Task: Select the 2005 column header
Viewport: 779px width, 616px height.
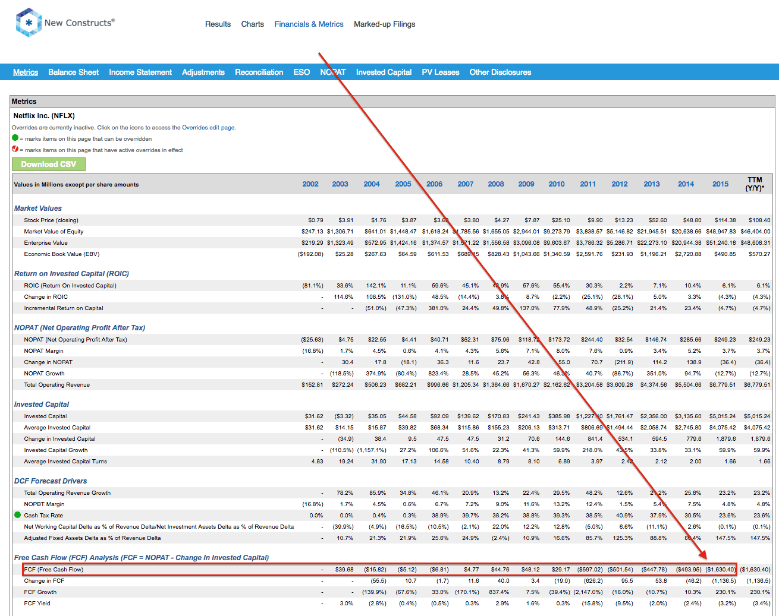Action: point(403,184)
